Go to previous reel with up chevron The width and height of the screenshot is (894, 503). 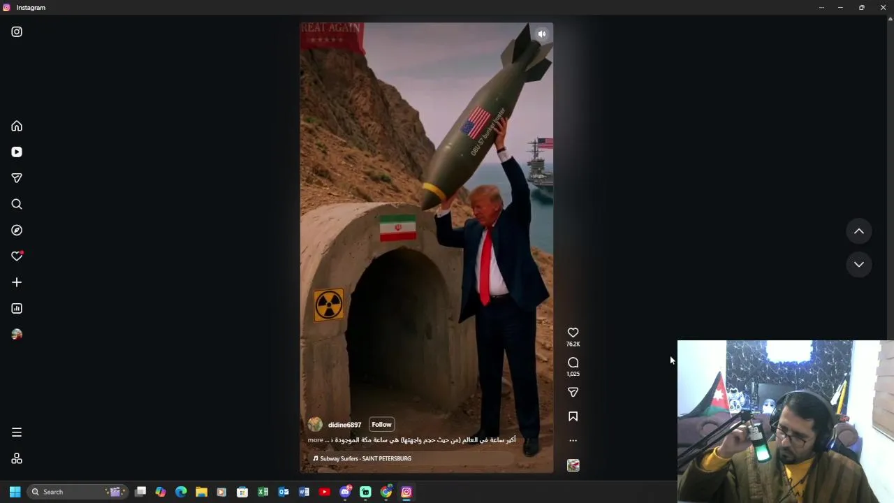859,231
